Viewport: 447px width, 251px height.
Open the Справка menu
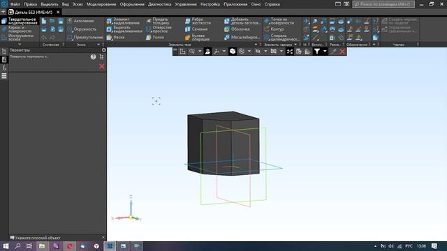tap(272, 4)
